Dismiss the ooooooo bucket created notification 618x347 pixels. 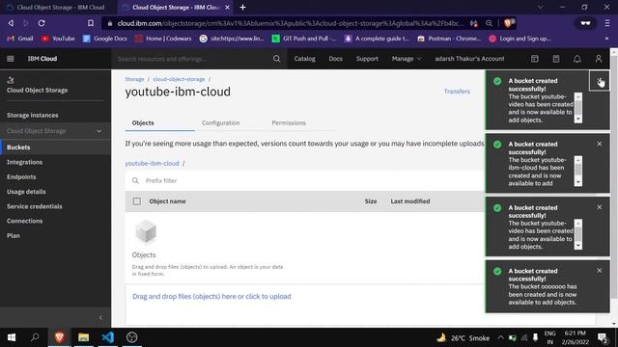pos(599,271)
